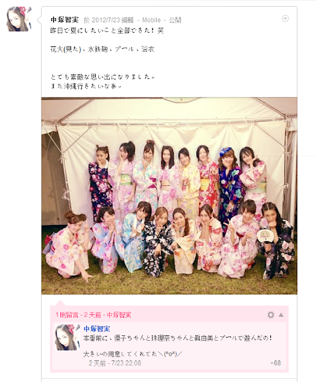Collapse comments with the triangle arrow
The image size is (316, 386).
(281, 315)
